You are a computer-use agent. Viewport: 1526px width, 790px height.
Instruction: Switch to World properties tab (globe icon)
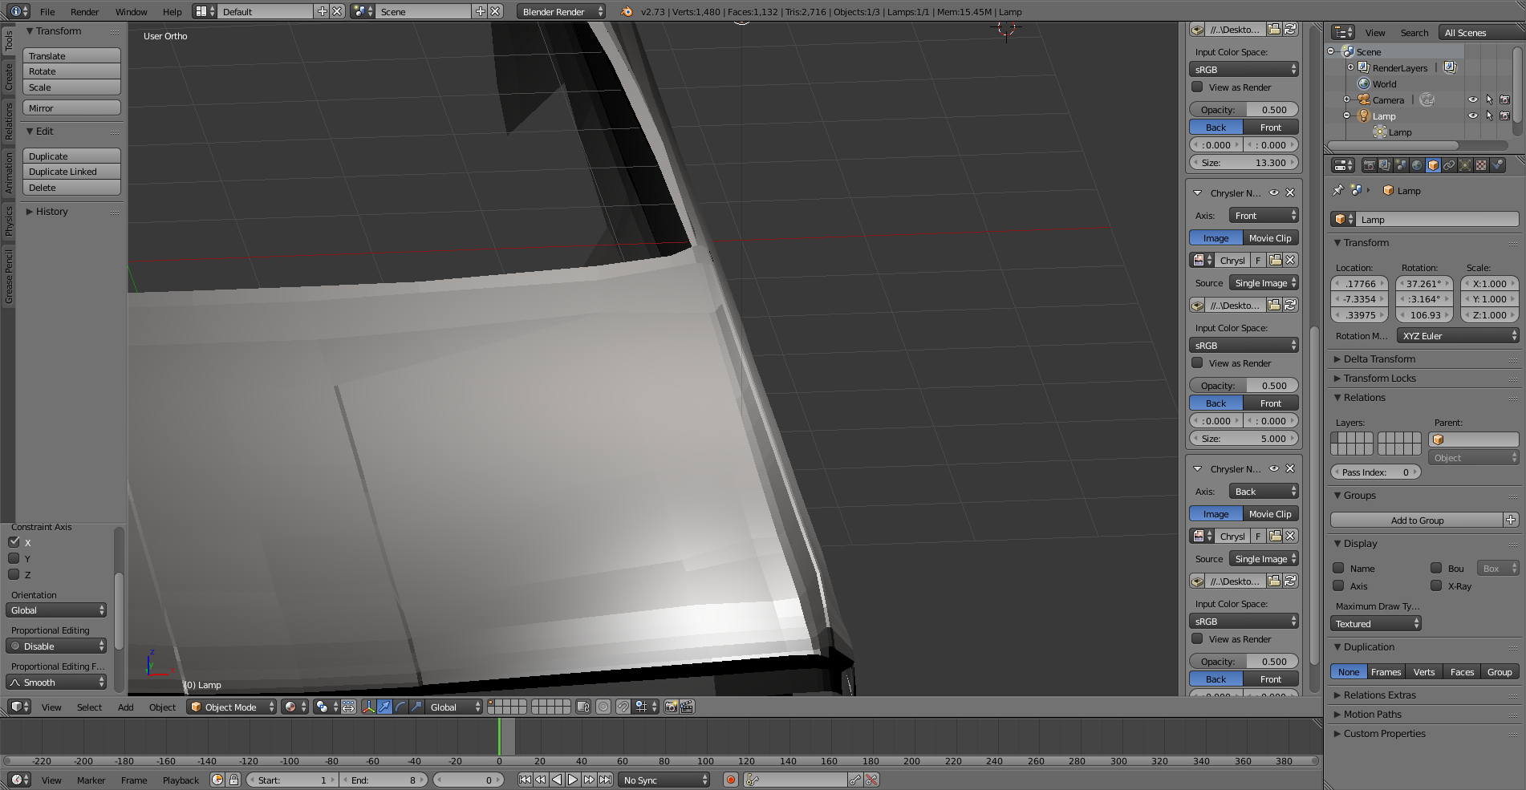coord(1417,165)
